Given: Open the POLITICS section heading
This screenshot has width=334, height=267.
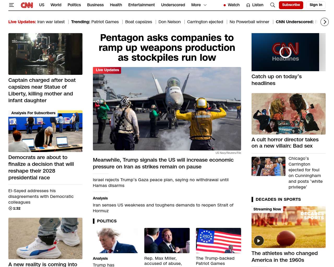Looking at the screenshot, I should pyautogui.click(x=107, y=221).
